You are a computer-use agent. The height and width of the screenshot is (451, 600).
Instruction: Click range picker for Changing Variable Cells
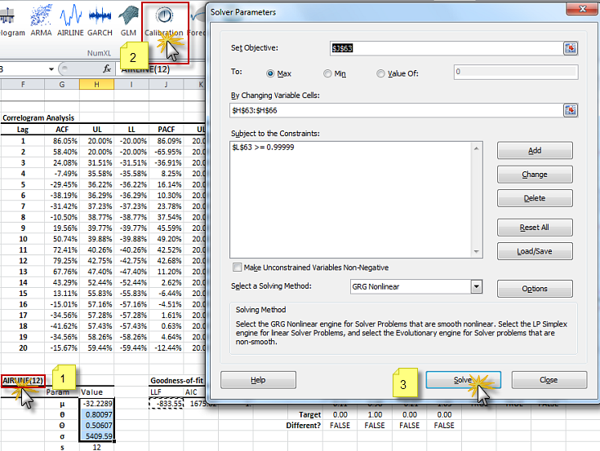570,109
